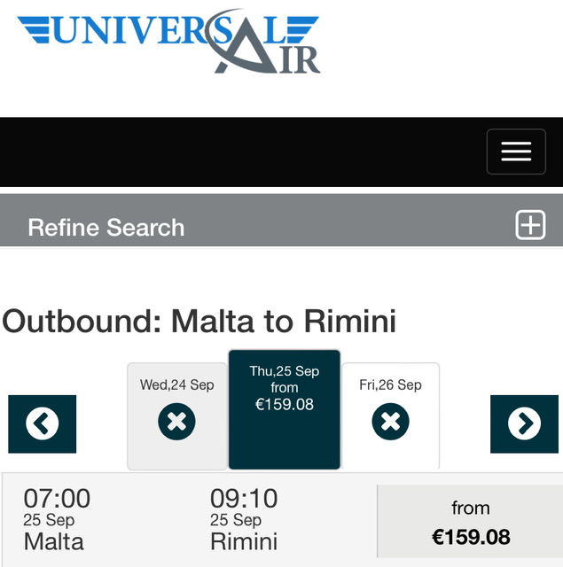Choose the Fri, 26 Sep date label

390,384
